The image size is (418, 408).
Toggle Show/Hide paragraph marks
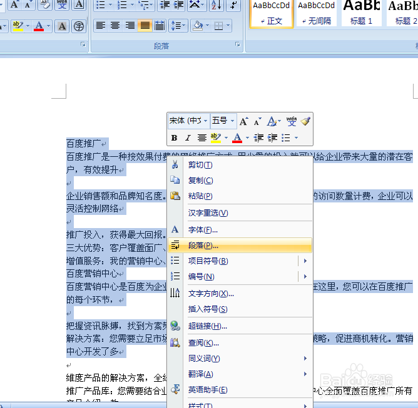click(233, 5)
